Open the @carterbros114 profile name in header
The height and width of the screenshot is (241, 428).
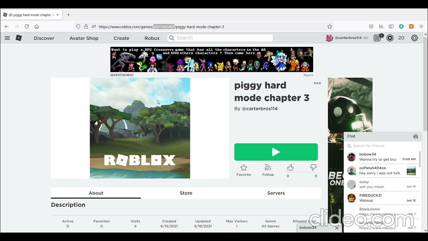coord(348,38)
